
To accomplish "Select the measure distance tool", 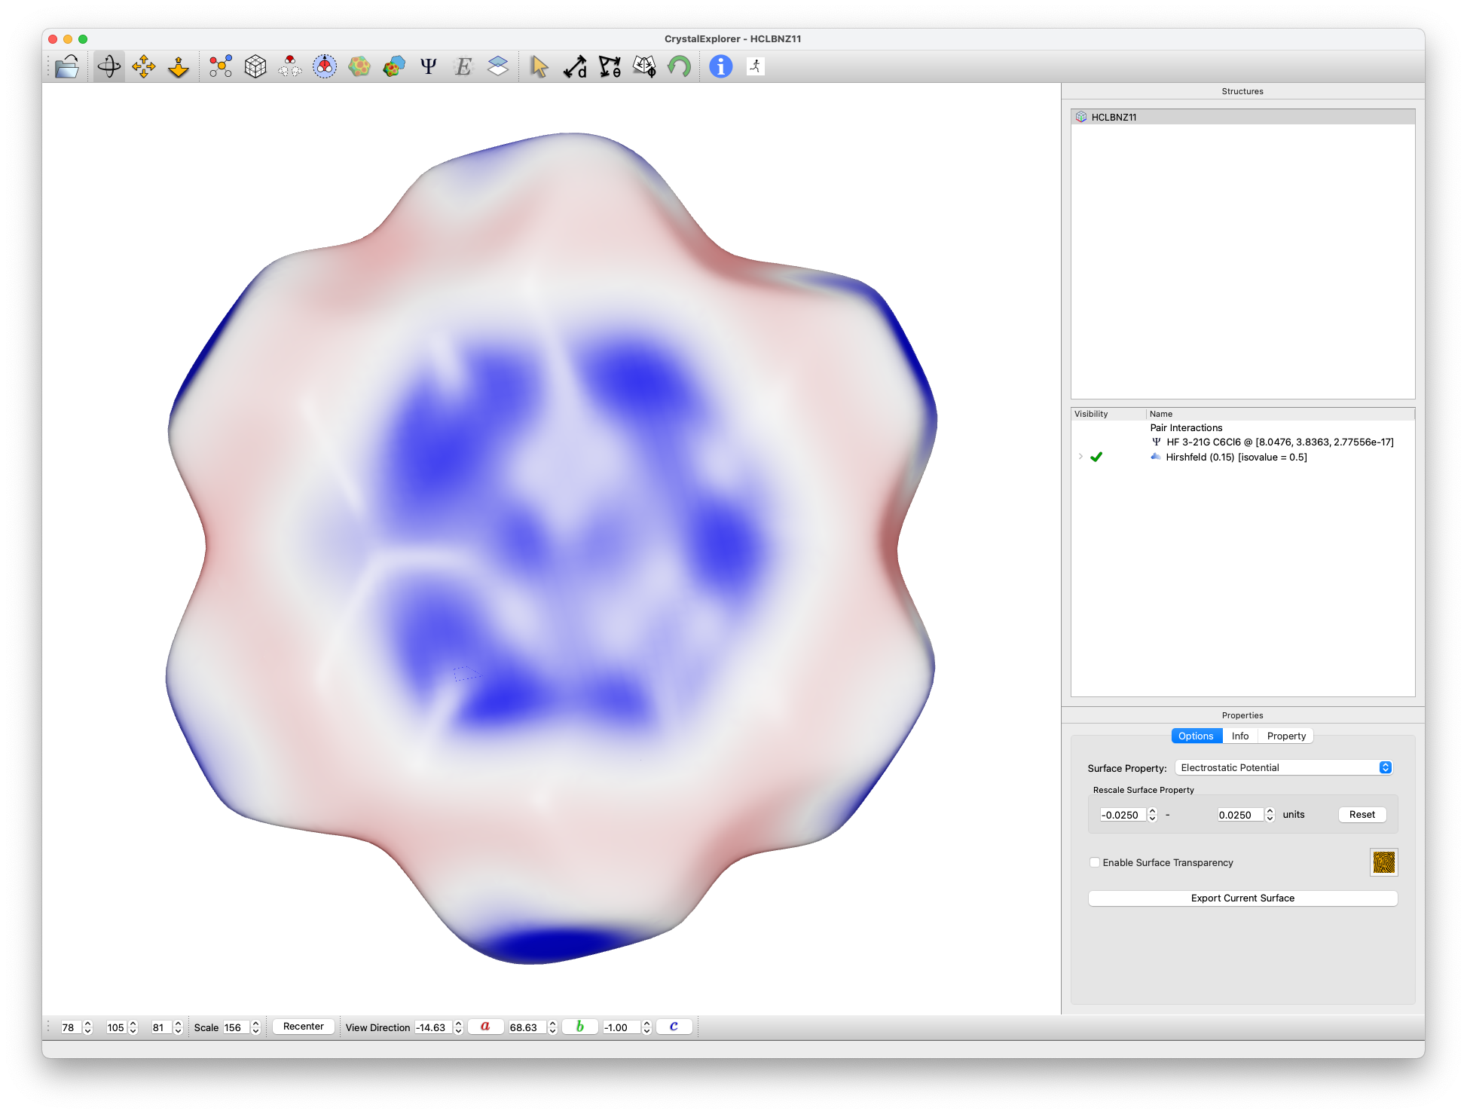I will tap(575, 67).
